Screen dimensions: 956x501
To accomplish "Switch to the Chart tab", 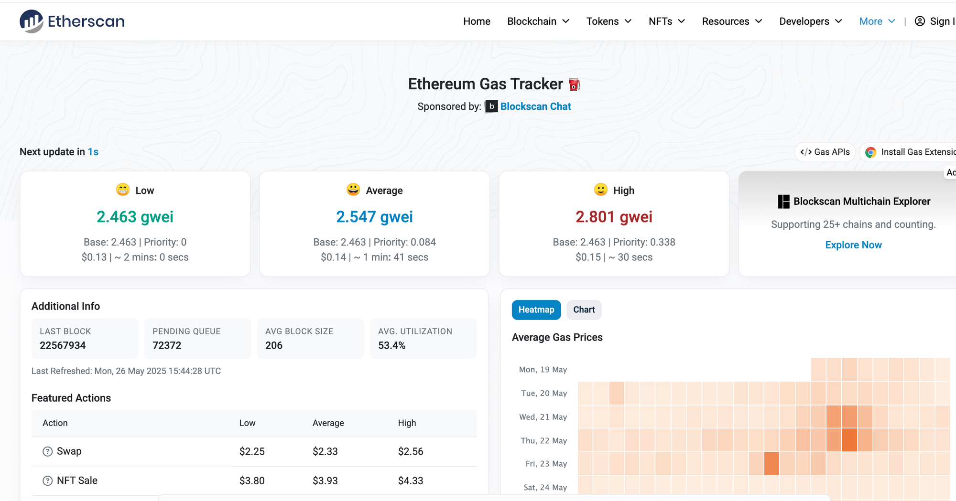I will [x=584, y=310].
